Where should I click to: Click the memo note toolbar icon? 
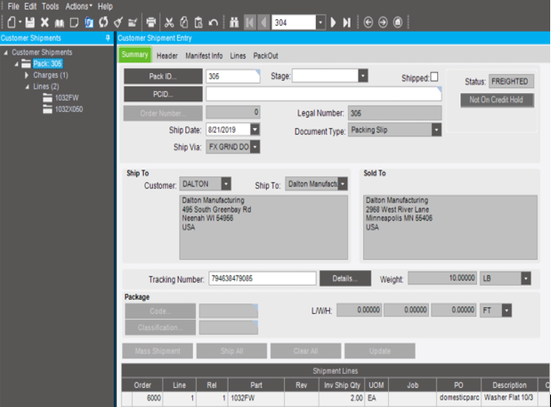[x=74, y=22]
